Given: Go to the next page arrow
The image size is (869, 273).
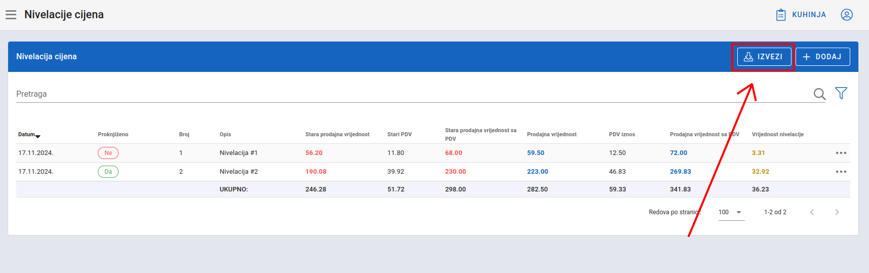Looking at the screenshot, I should click(x=837, y=212).
